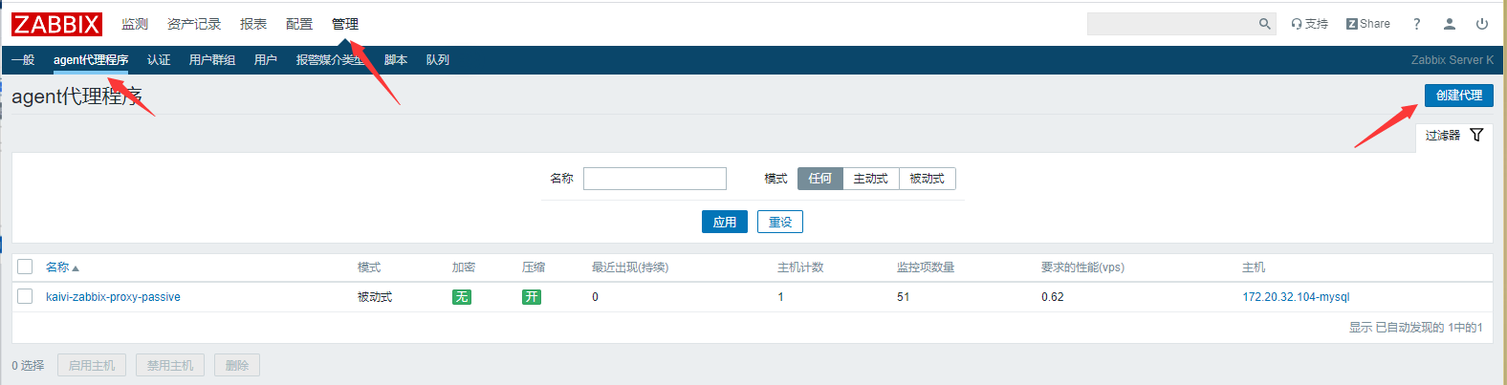The image size is (1507, 385).
Task: Open host 172.20.32.104-mysql link
Action: click(1296, 297)
